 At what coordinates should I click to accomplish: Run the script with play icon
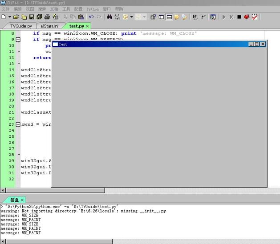pos(223,17)
